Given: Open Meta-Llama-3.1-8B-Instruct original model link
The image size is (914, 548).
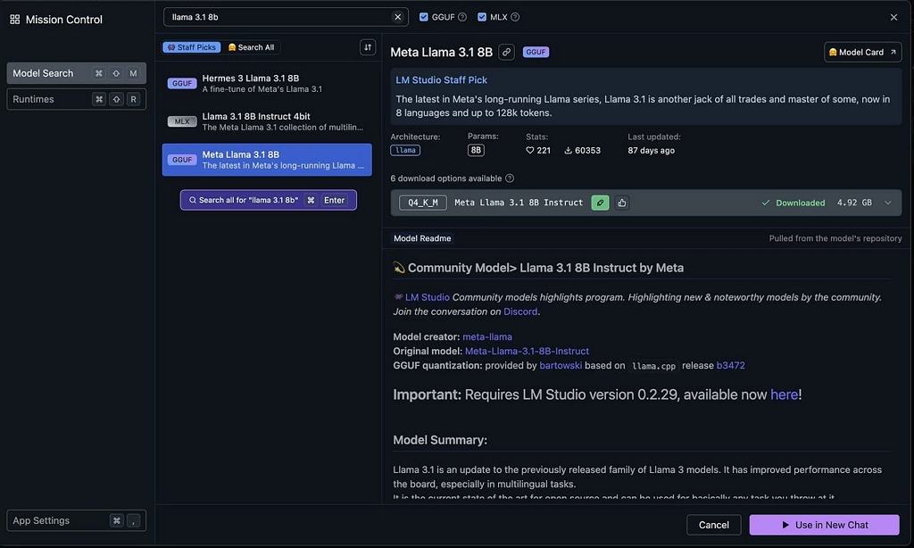Looking at the screenshot, I should [527, 351].
